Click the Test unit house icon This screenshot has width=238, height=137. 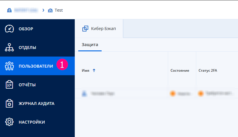tap(50, 10)
